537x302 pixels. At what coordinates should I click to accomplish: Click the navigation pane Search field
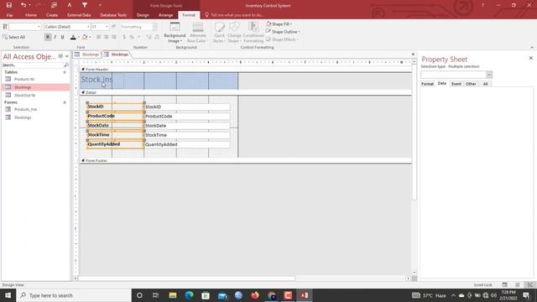point(33,65)
